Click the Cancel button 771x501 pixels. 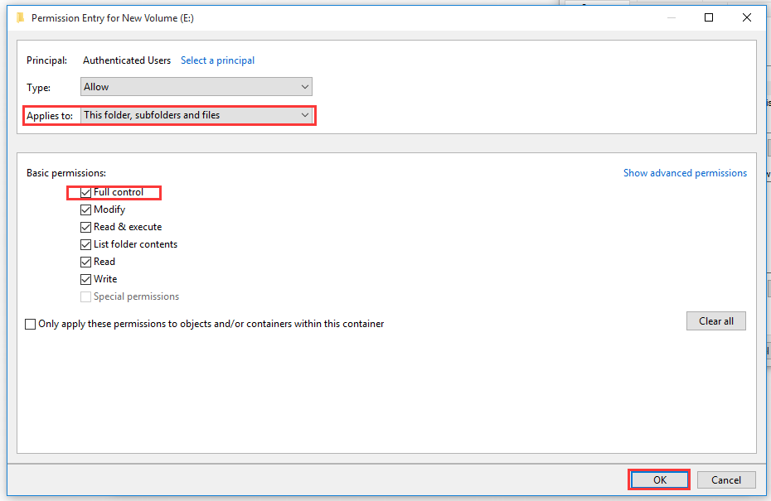[x=726, y=479]
